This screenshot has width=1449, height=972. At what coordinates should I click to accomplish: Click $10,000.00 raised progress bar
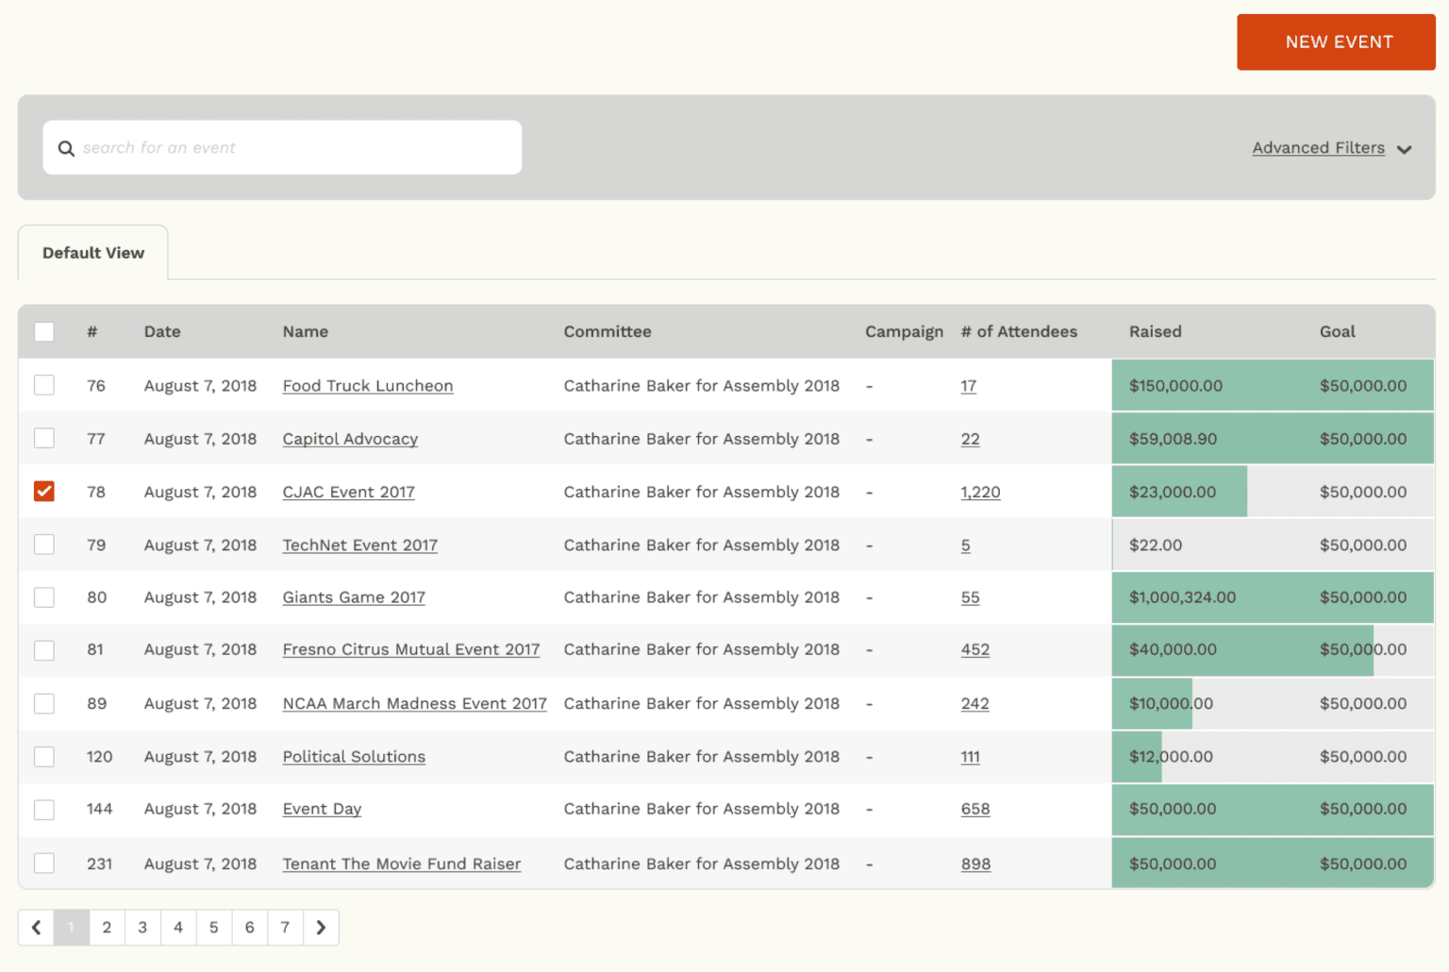pos(1152,703)
